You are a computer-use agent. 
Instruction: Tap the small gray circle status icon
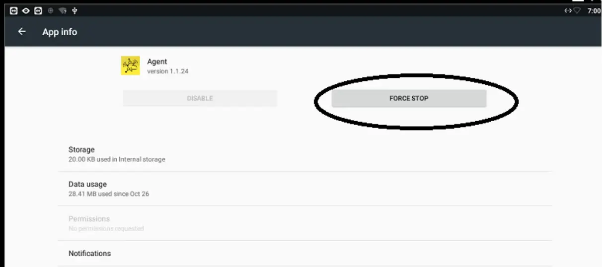(50, 11)
